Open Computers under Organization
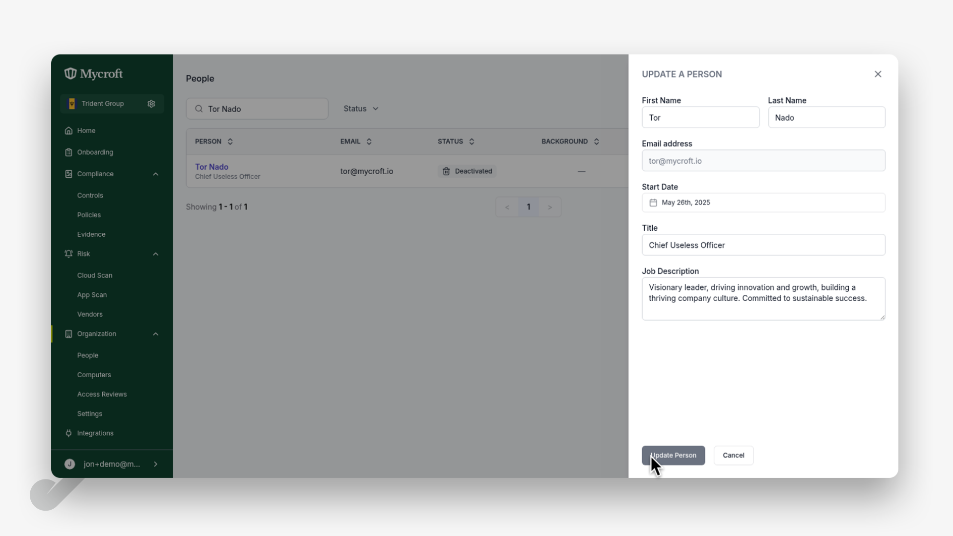Image resolution: width=953 pixels, height=536 pixels. (x=94, y=375)
